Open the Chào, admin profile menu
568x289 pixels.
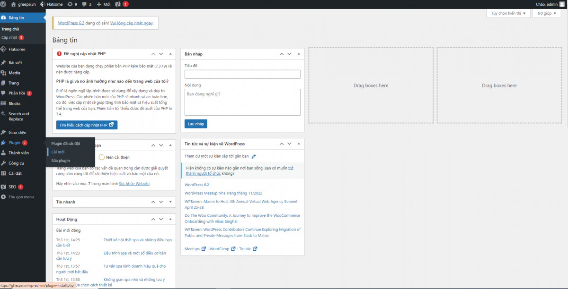[550, 4]
